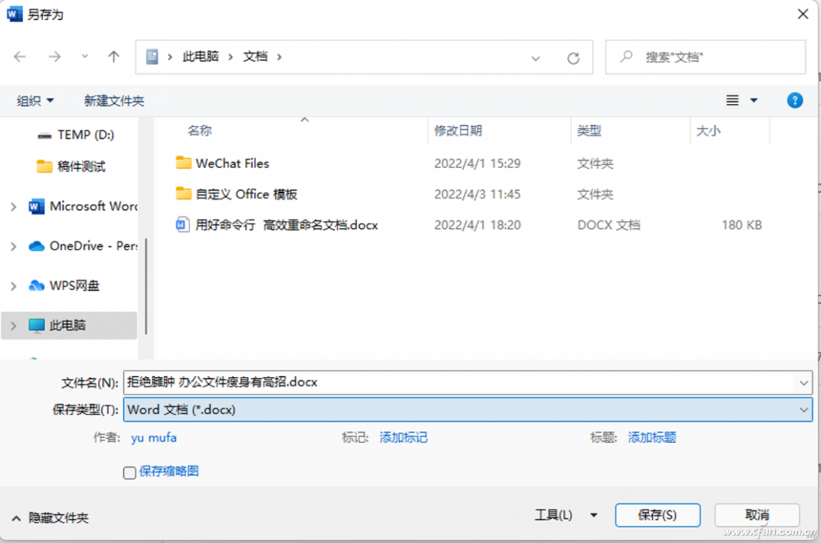Open the 保存类型 dropdown
This screenshot has width=821, height=543.
(x=469, y=409)
